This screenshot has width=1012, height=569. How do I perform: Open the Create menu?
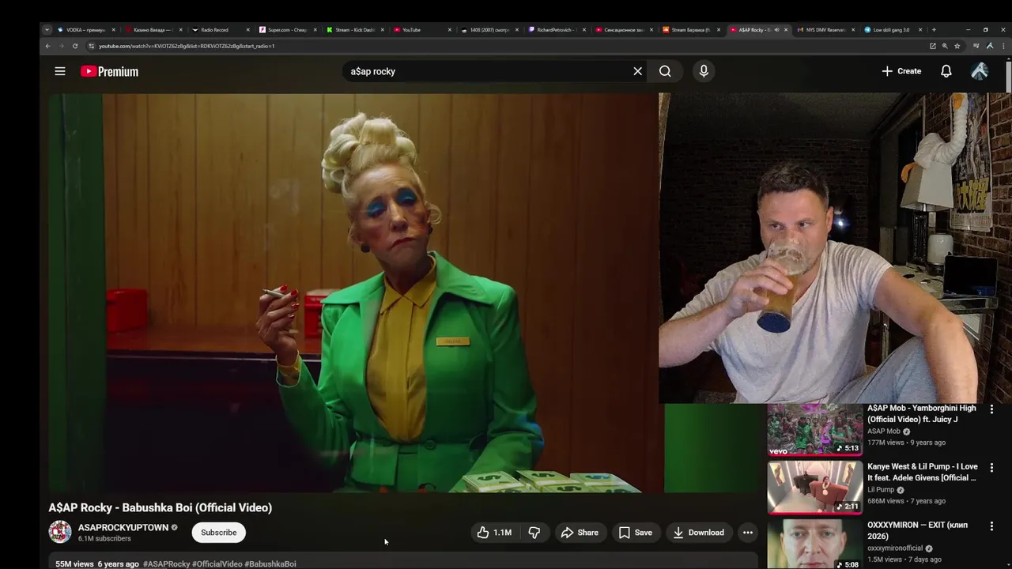tap(901, 71)
